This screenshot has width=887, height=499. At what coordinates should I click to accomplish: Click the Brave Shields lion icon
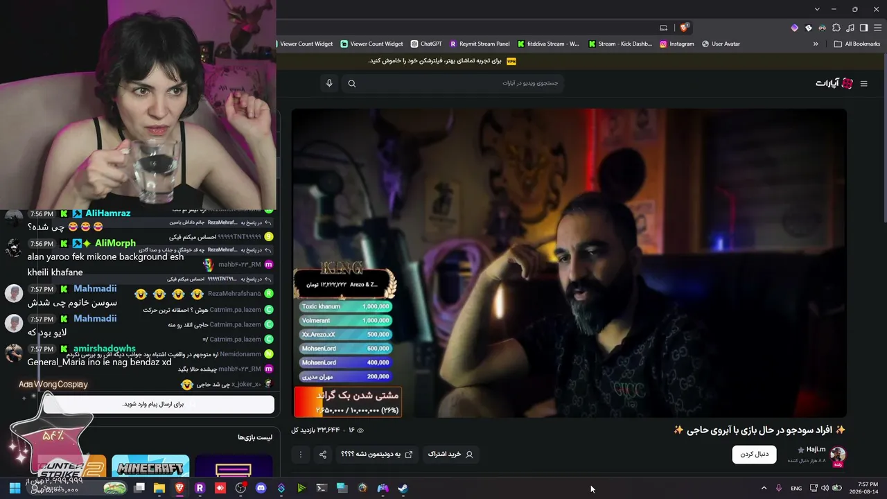685,28
